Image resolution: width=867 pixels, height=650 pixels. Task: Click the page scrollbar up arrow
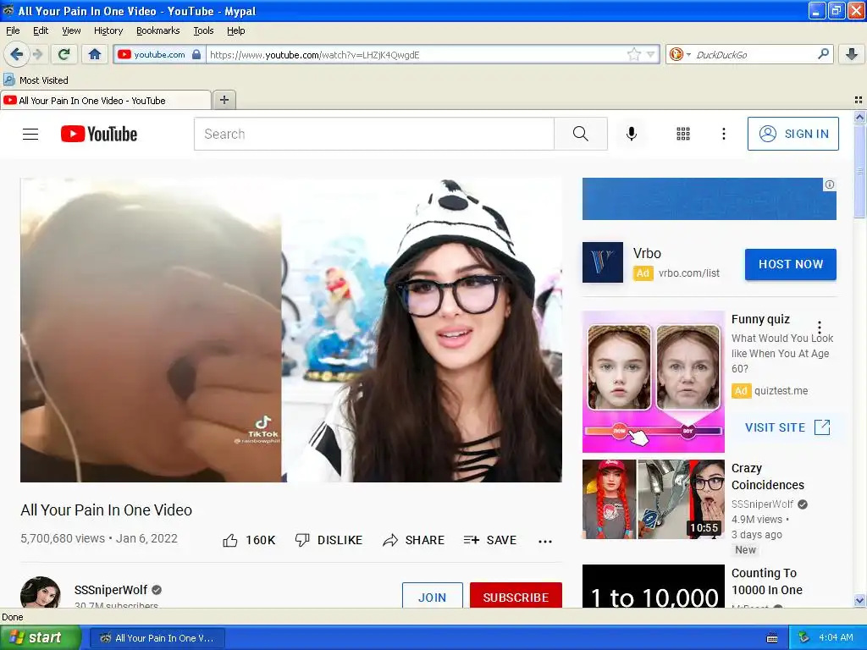[859, 117]
